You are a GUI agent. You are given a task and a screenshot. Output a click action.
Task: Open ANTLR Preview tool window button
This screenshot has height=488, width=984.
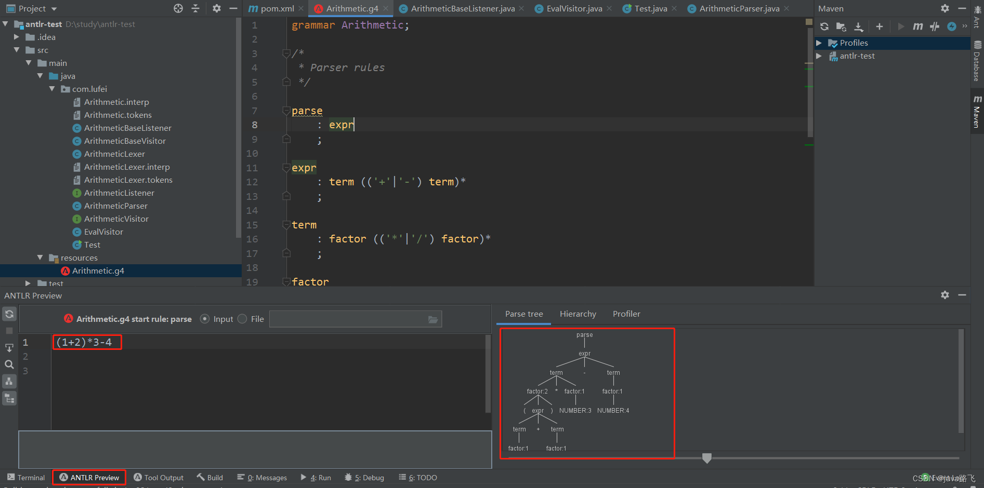(x=89, y=478)
